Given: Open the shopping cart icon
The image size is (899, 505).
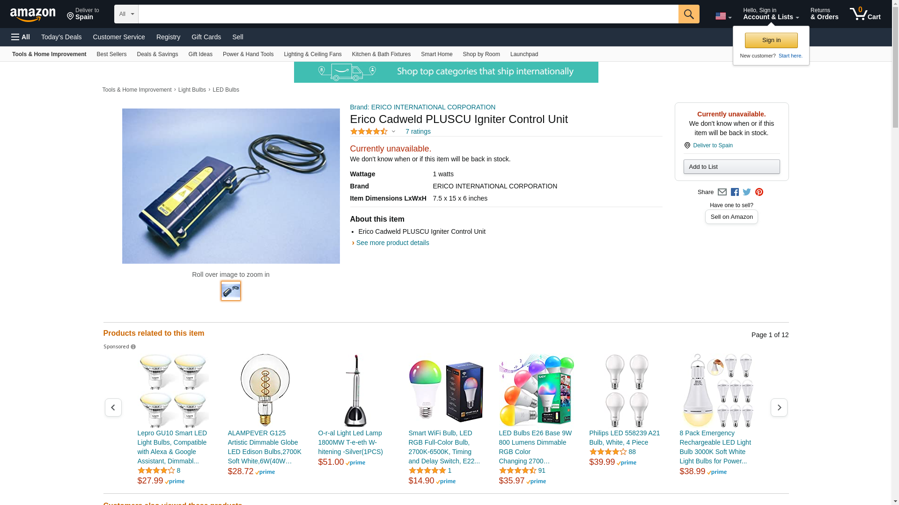Looking at the screenshot, I should 865,14.
